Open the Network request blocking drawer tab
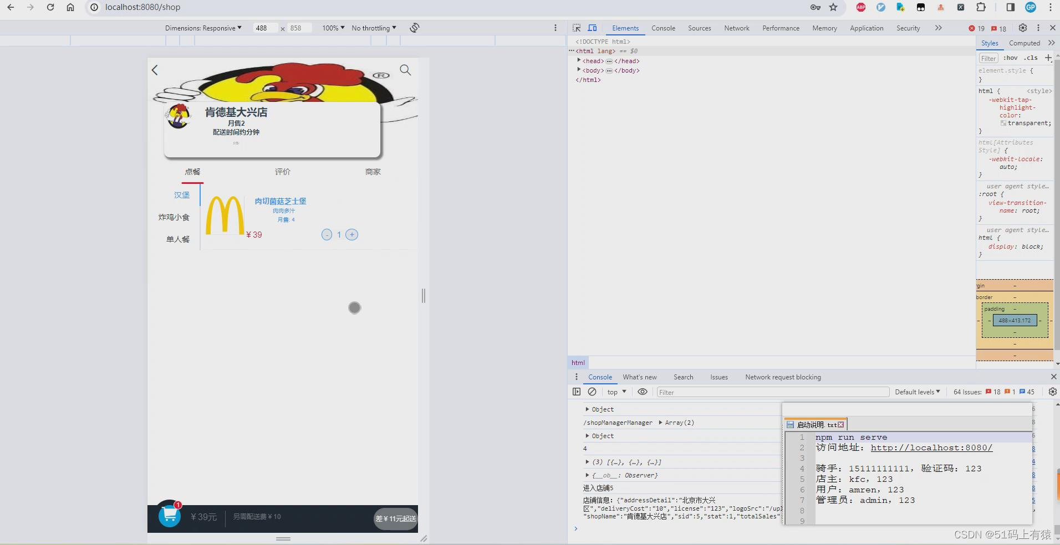 coord(783,377)
